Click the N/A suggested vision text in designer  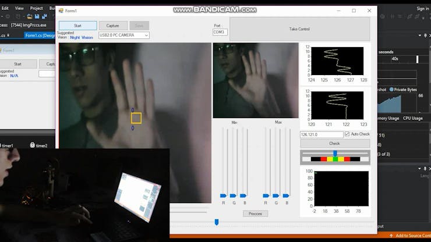14,76
